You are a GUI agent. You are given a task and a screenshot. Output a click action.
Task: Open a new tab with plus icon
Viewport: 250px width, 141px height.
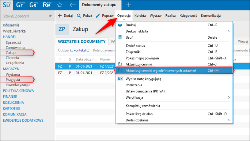pyautogui.click(x=129, y=5)
